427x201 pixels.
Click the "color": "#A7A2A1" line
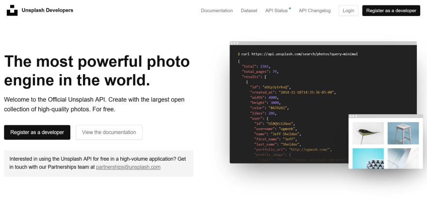[269, 108]
